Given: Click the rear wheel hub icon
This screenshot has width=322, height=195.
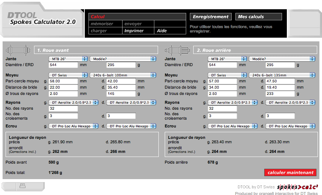Looking at the screenshot, I should tap(178, 50).
